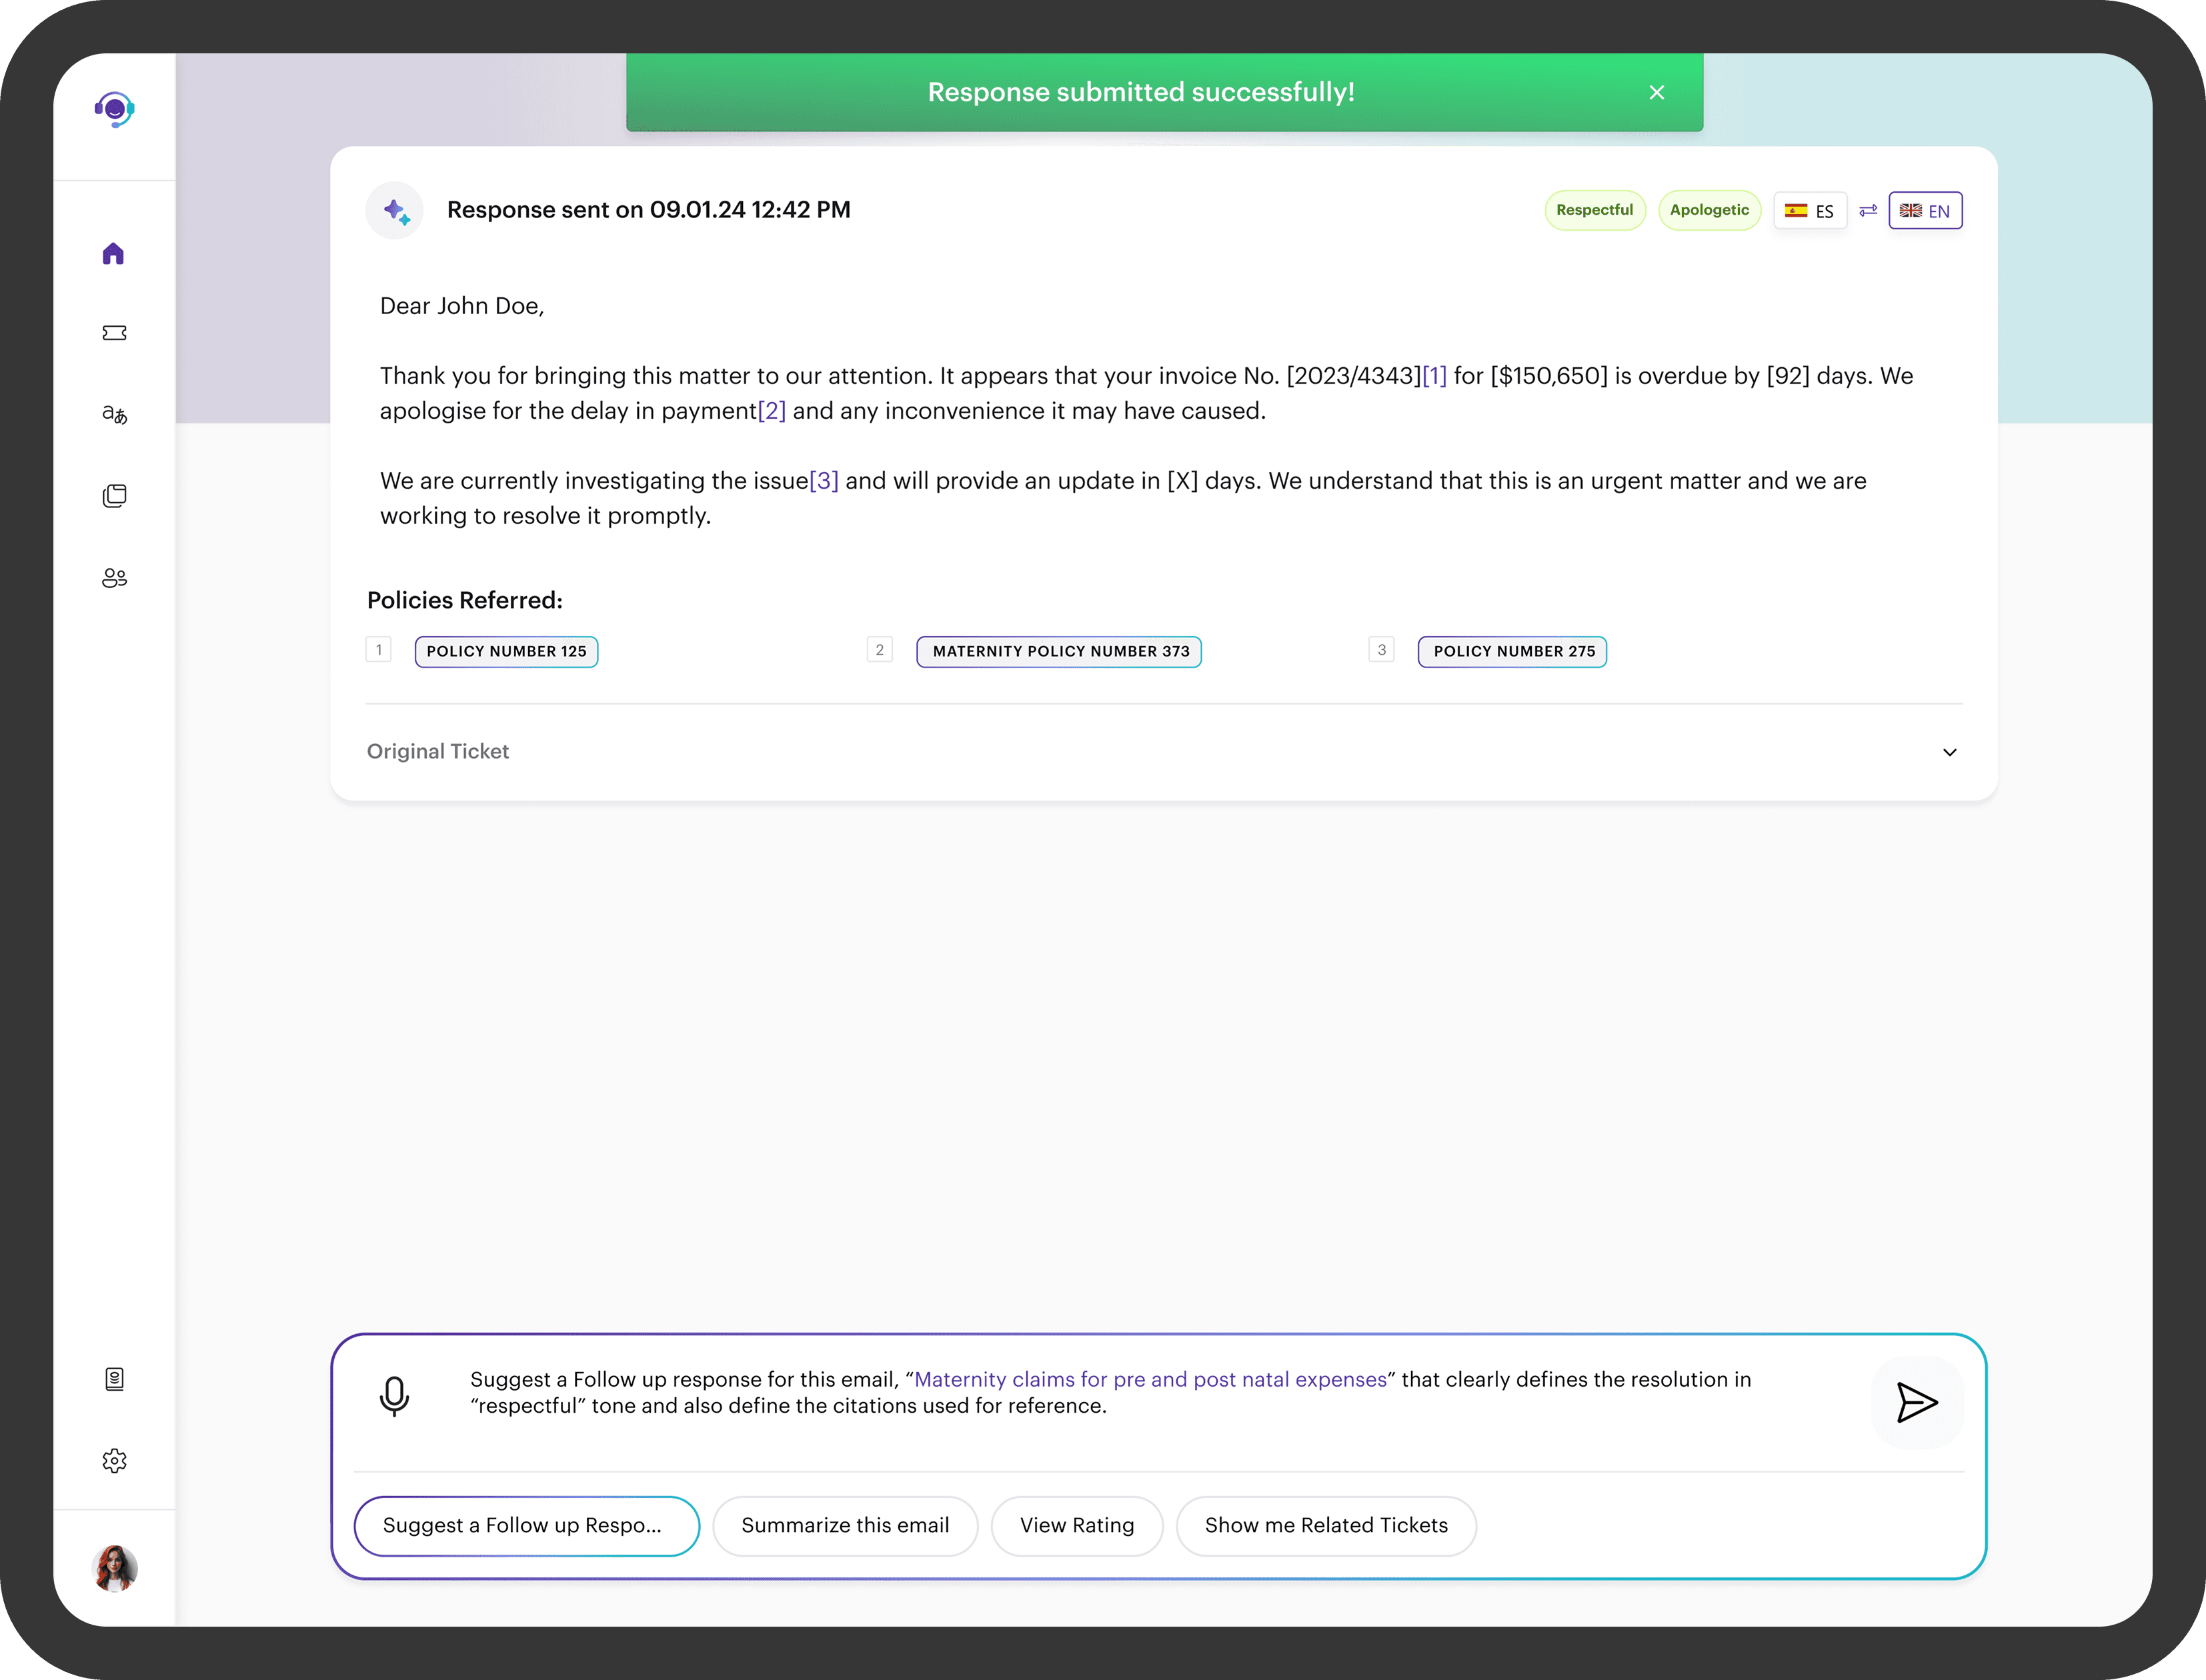Expand the Original Ticket section
The height and width of the screenshot is (1680, 2206).
point(1949,752)
